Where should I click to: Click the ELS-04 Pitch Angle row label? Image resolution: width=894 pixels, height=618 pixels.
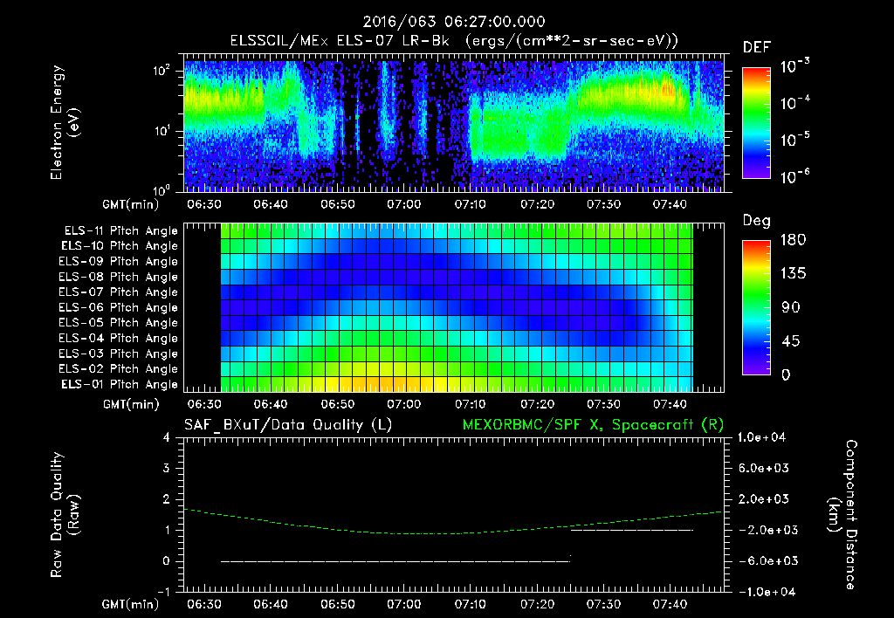tap(119, 338)
